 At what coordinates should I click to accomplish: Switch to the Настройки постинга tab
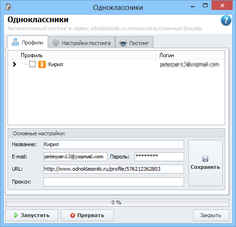click(x=82, y=43)
